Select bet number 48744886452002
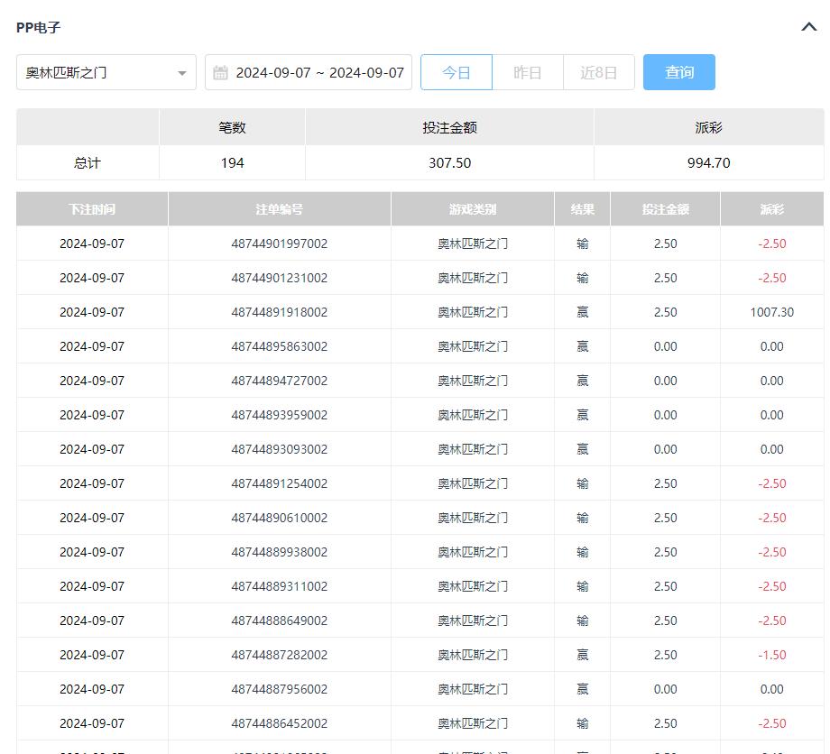 [x=279, y=723]
